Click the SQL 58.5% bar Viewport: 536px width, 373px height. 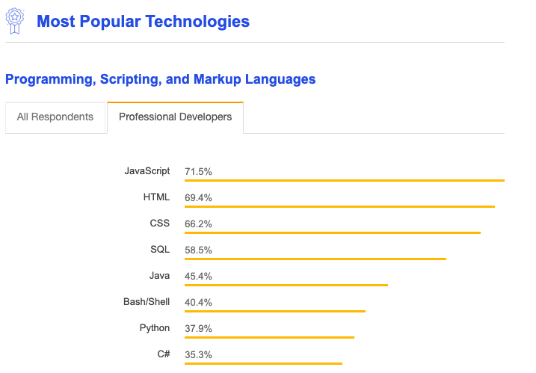(x=315, y=259)
